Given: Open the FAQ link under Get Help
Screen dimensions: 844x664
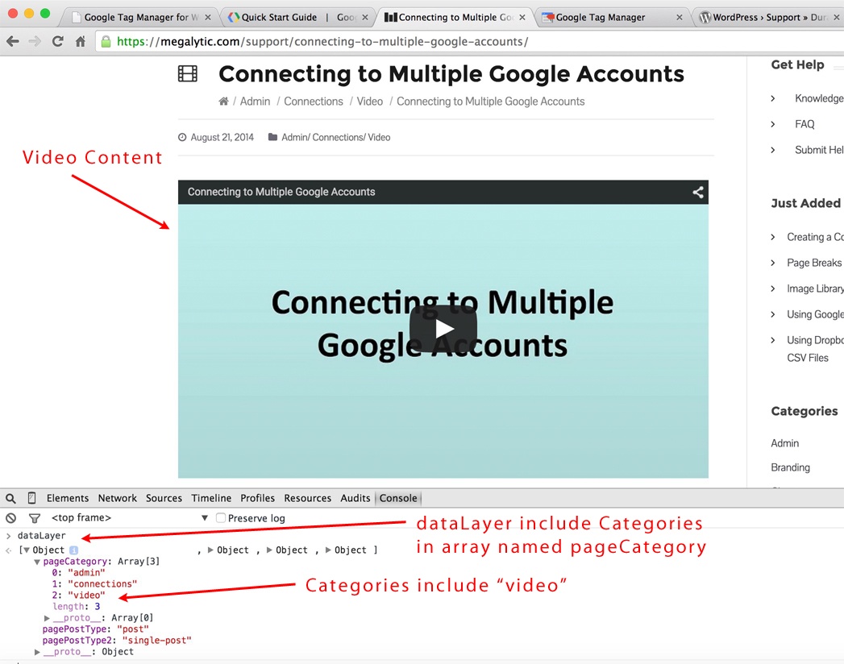Looking at the screenshot, I should (x=805, y=124).
